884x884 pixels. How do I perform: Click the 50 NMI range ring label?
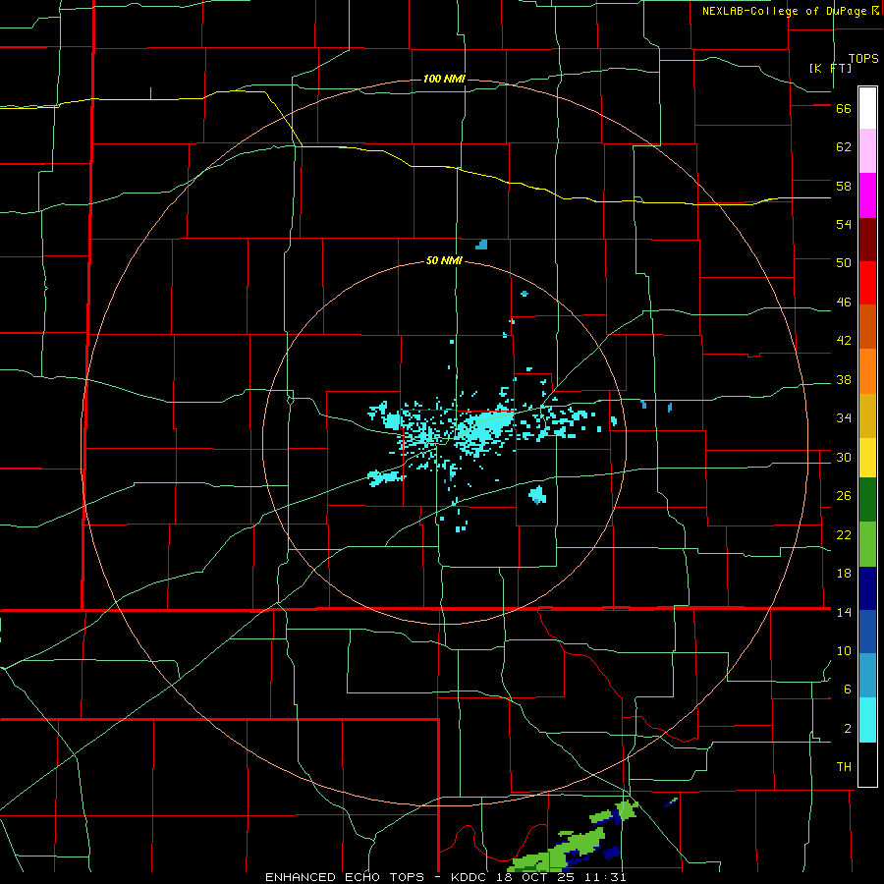click(x=444, y=260)
